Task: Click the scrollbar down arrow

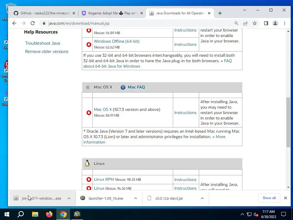Action: pos(288,187)
